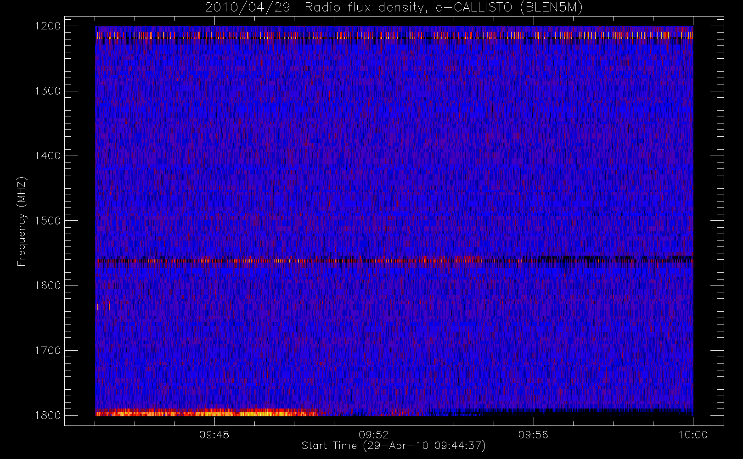This screenshot has height=459, width=743.
Task: Click the '1600' frequency axis label
Action: point(48,285)
